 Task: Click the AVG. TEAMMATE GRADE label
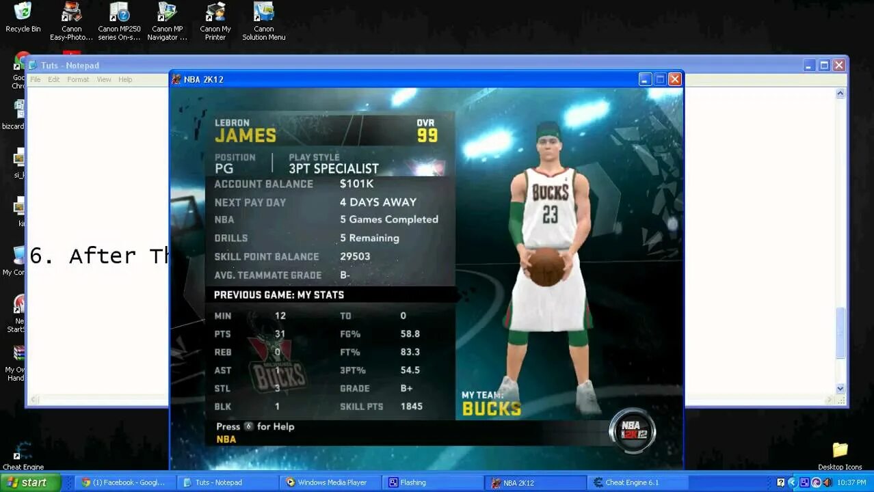point(267,275)
